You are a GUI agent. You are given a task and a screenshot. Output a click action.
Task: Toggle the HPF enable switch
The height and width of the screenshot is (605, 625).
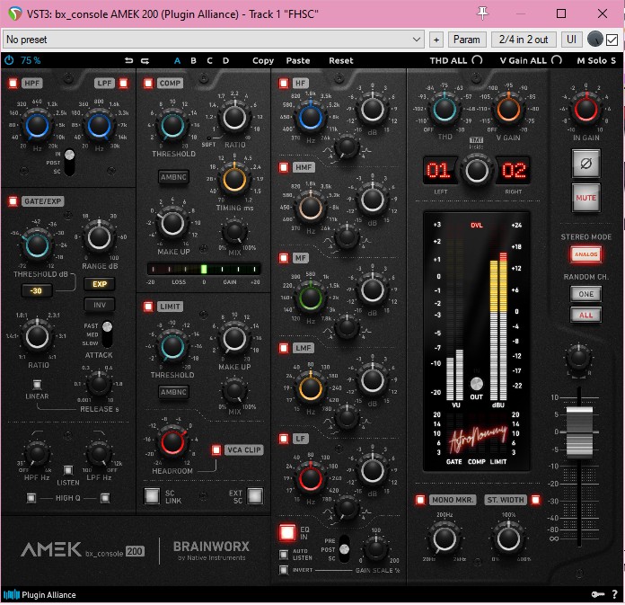point(13,83)
